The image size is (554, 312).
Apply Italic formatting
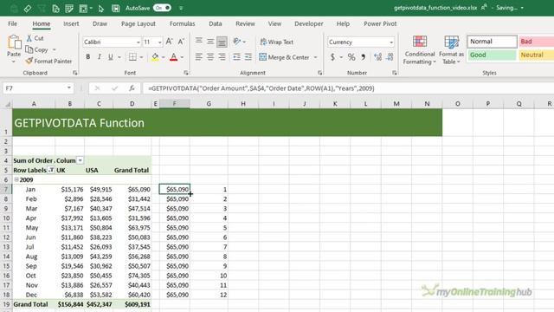tap(100, 57)
